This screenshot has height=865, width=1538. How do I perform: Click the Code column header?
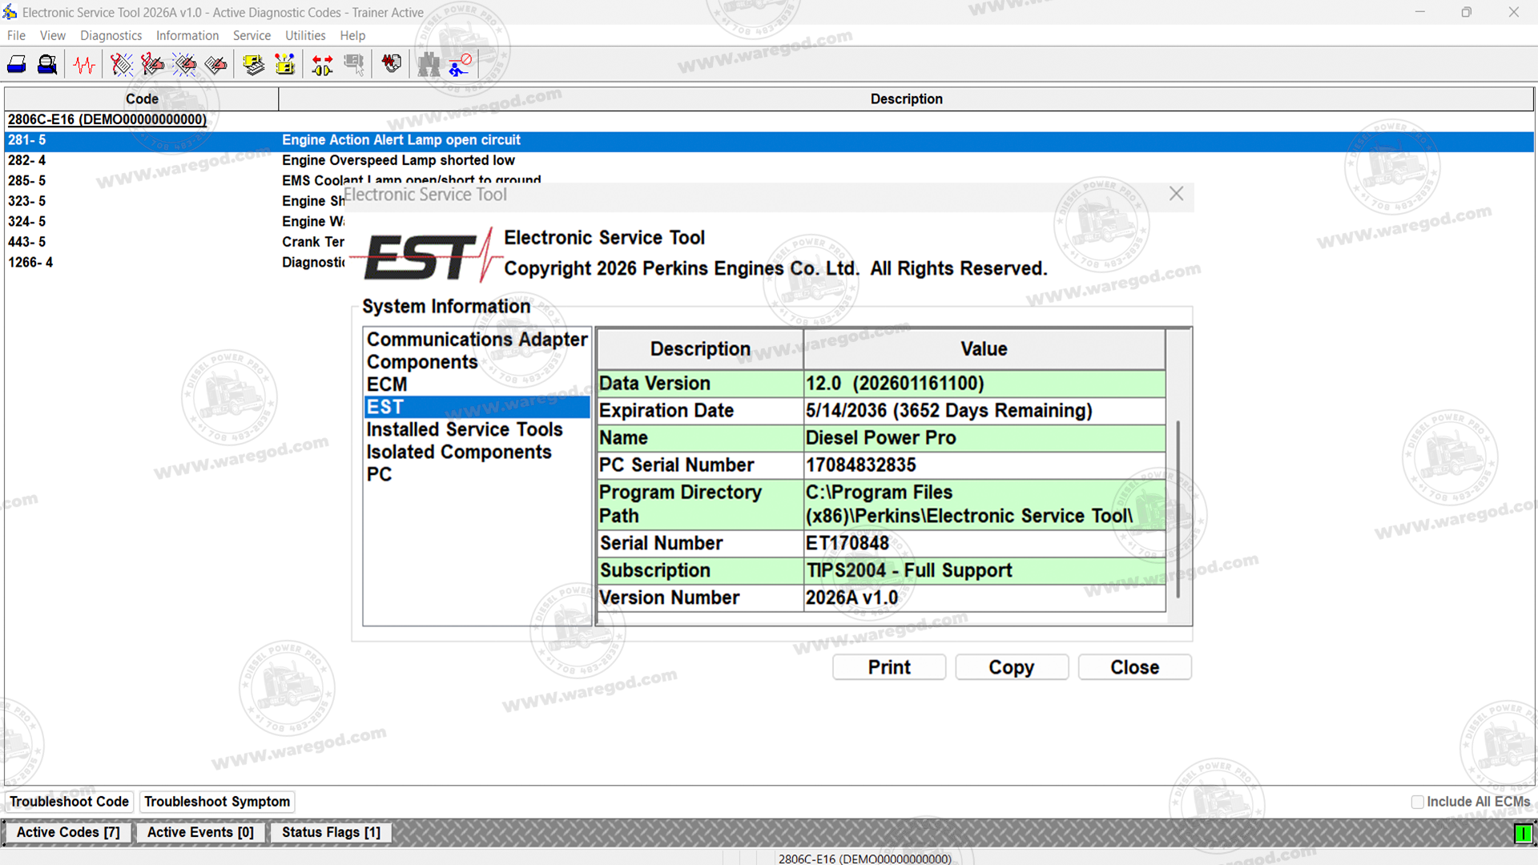(142, 99)
